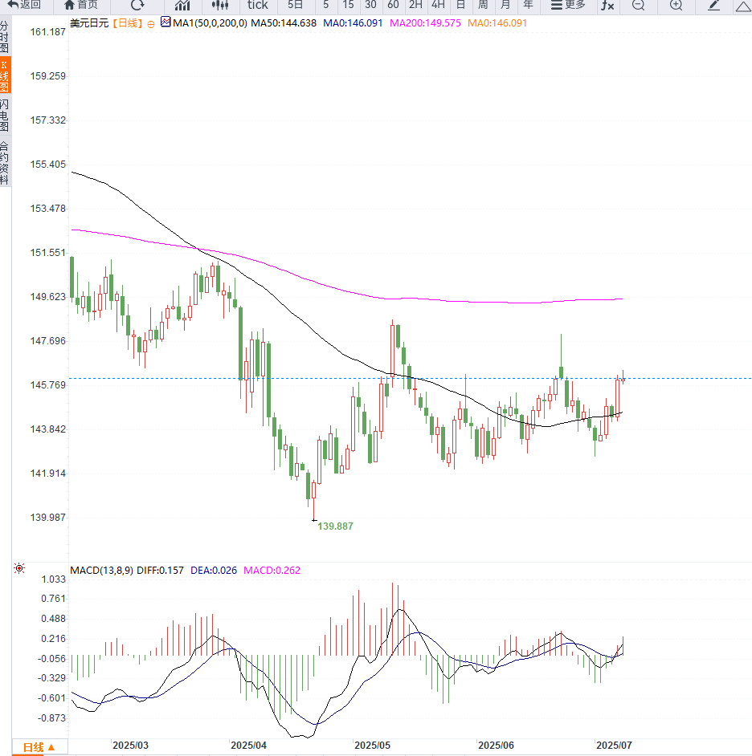Select the 4H timeframe
The height and width of the screenshot is (756, 752).
point(438,5)
